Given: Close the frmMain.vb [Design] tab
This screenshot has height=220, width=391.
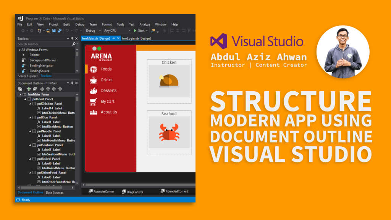Looking at the screenshot, I should coord(118,39).
